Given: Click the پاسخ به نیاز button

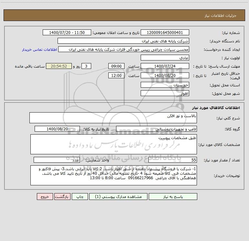Looking at the screenshot, I should click(173, 196).
